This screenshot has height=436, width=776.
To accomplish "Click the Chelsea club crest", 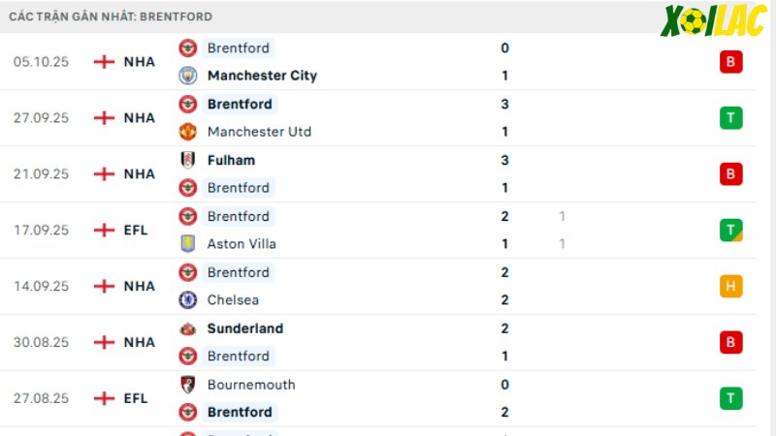I will (x=187, y=299).
